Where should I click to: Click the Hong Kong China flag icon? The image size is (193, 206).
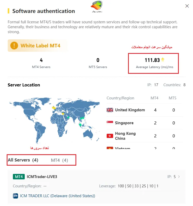(x=110, y=136)
